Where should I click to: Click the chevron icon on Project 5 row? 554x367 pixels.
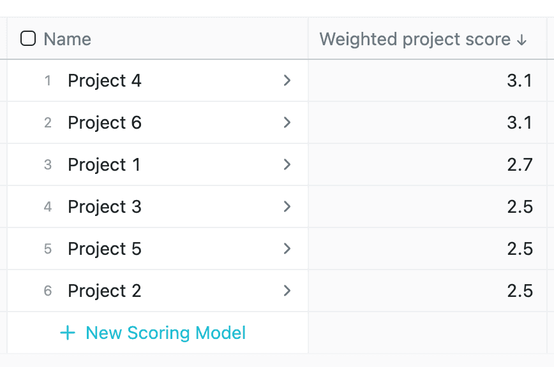coord(287,248)
